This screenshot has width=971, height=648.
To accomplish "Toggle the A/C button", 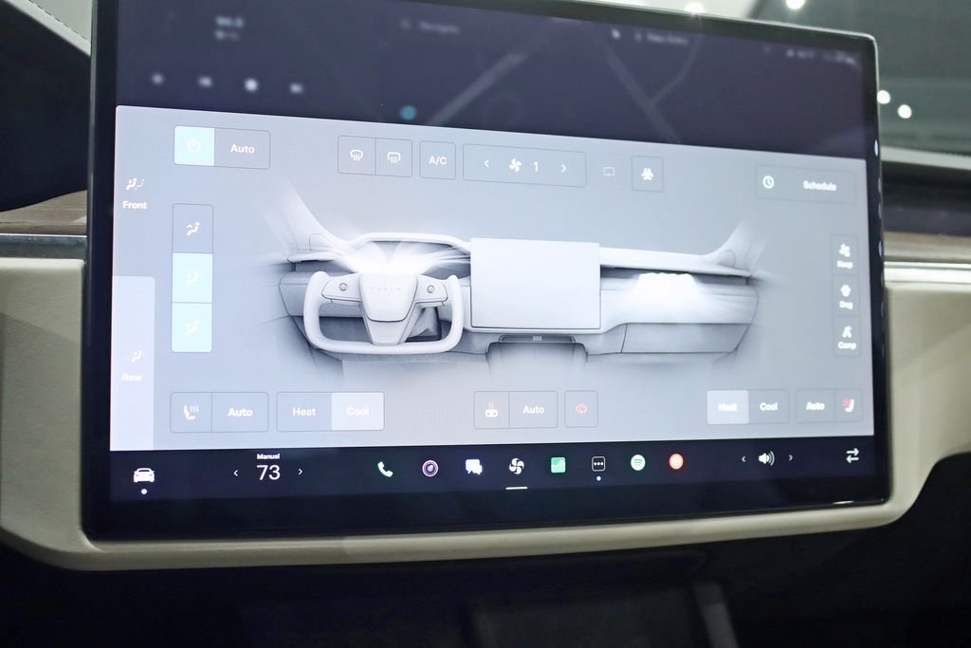I will point(437,160).
